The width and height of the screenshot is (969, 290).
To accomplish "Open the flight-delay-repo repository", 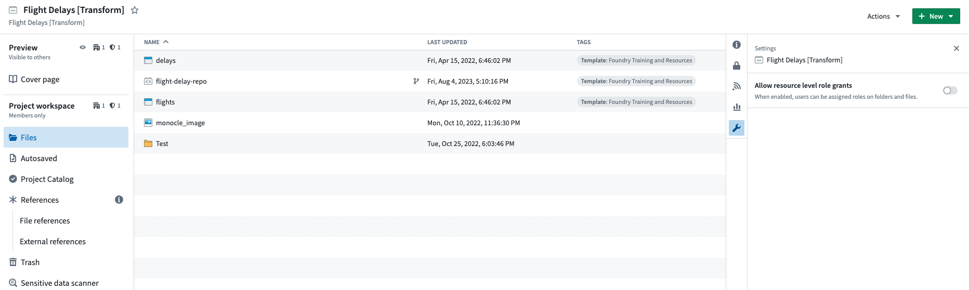I will point(181,81).
